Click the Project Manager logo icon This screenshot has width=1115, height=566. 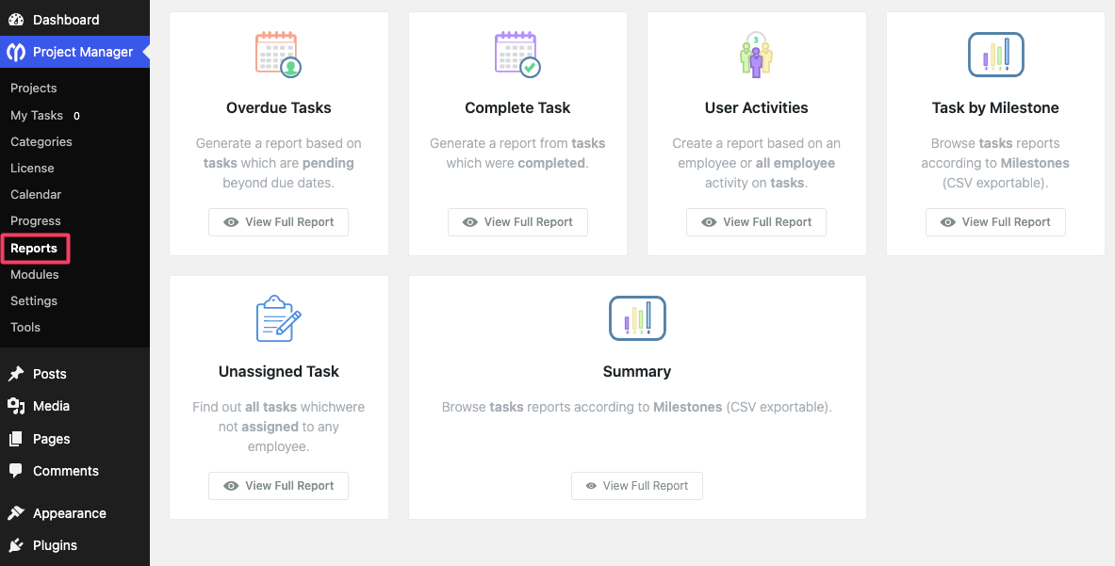pos(16,52)
